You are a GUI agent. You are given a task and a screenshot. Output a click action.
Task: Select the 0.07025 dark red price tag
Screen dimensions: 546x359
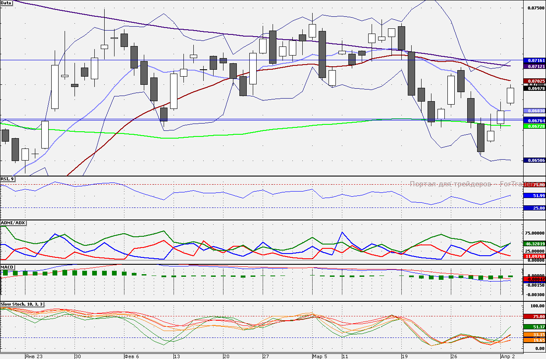click(x=534, y=81)
